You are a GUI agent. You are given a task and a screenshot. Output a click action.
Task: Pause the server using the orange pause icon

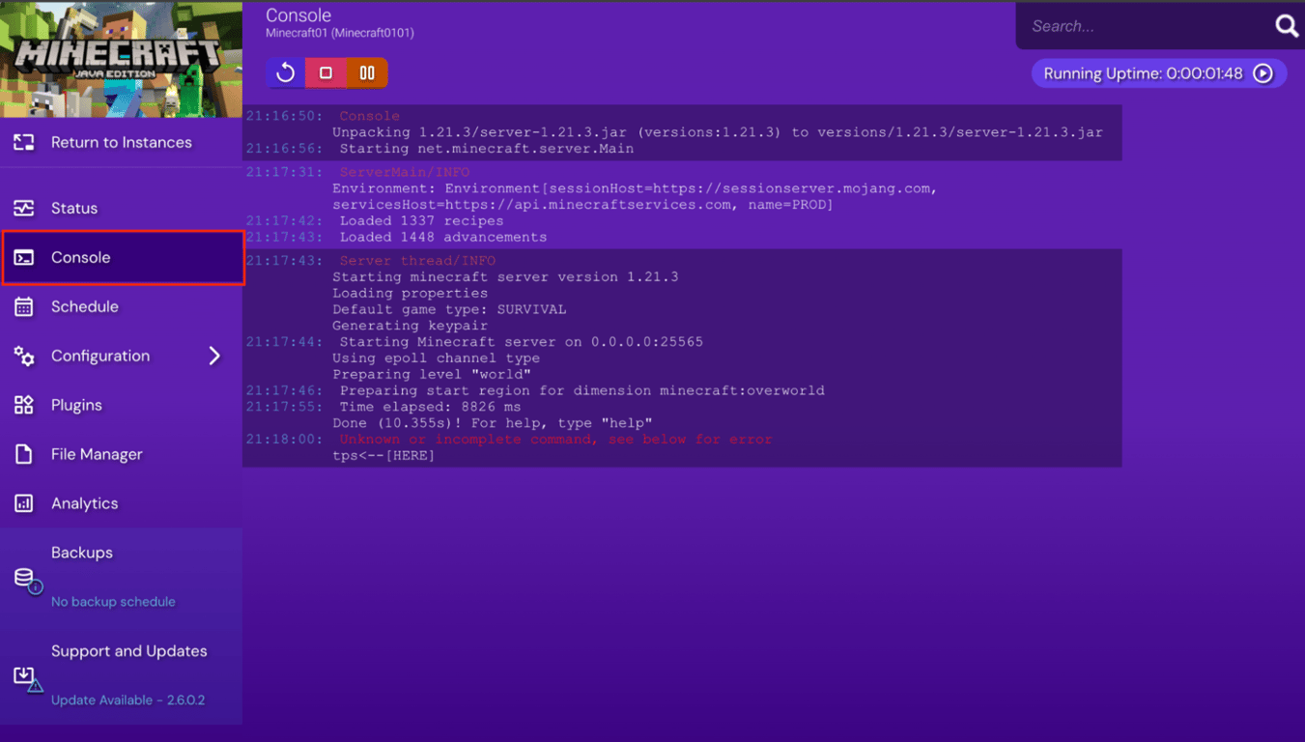pyautogui.click(x=364, y=72)
